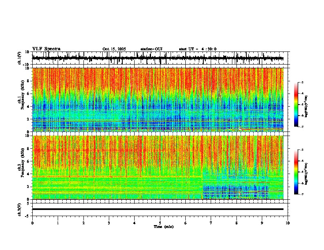Click the "ch.3(V)" axis label
This screenshot has height=250, width=324.
coord(20,210)
